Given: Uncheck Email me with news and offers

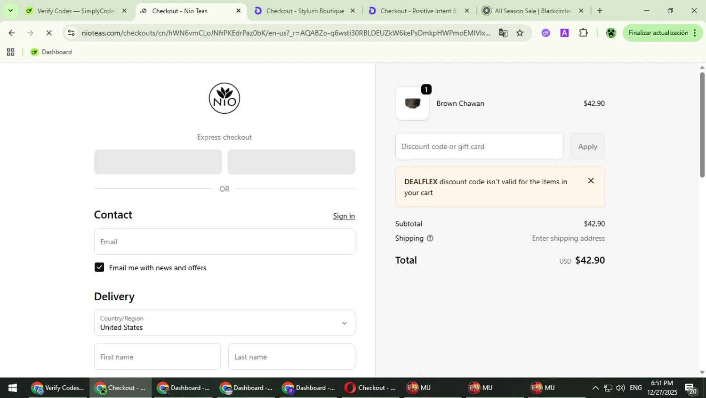Looking at the screenshot, I should pyautogui.click(x=99, y=267).
